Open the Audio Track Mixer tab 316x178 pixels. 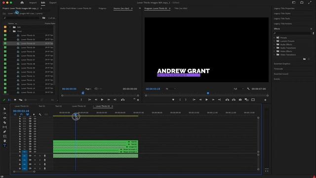(76, 8)
